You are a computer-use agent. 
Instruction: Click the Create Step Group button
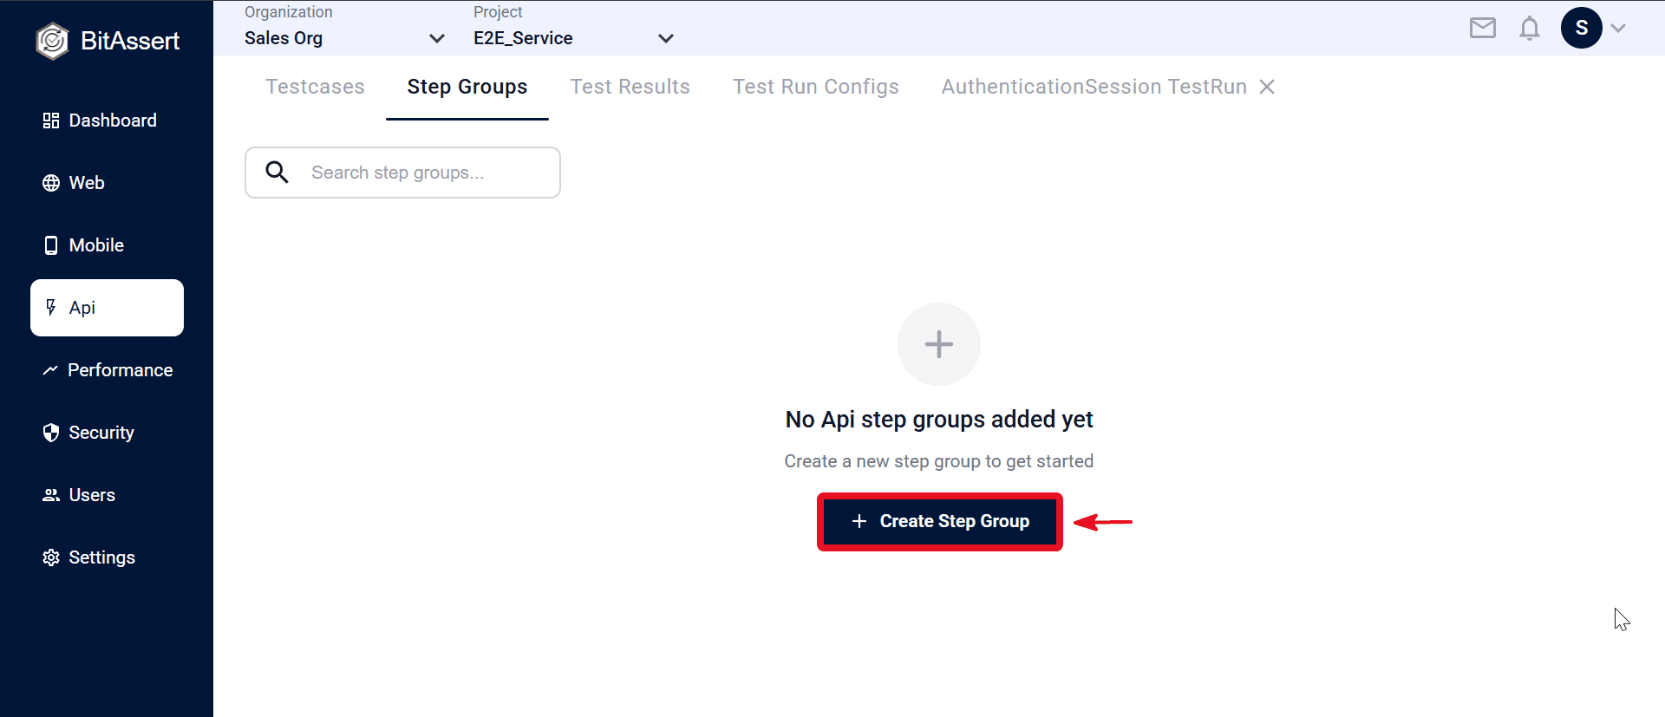click(x=940, y=521)
